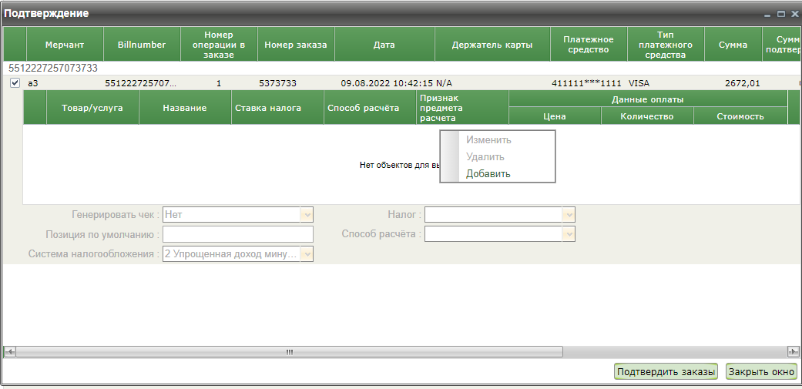Sort by the Дата column header
The width and height of the screenshot is (802, 389).
point(384,45)
